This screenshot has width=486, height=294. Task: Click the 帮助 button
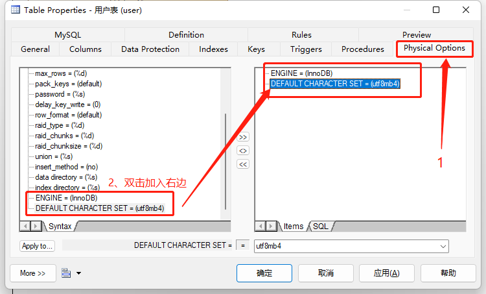(x=448, y=273)
